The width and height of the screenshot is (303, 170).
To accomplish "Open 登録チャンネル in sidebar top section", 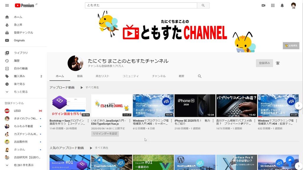I will [23, 32].
